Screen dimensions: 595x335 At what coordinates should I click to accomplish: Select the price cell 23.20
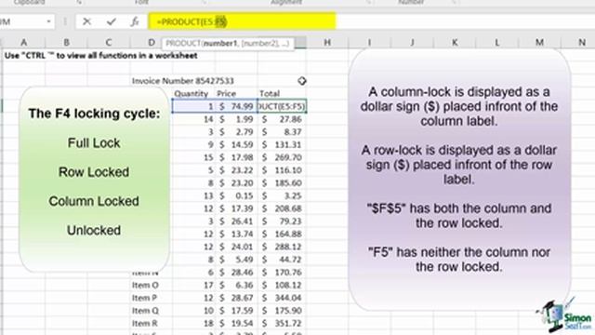click(x=236, y=182)
